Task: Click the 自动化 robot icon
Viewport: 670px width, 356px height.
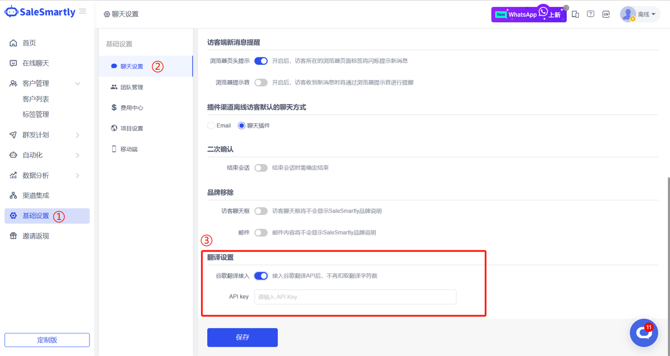Action: pyautogui.click(x=14, y=155)
